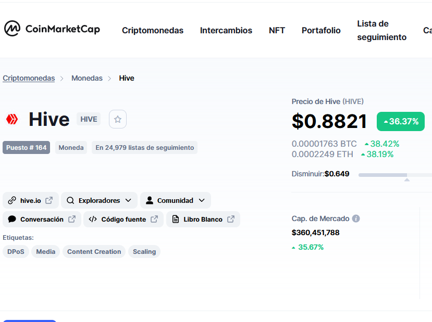Click the Criptomonedas breadcrumb link
This screenshot has width=432, height=322.
click(x=29, y=78)
